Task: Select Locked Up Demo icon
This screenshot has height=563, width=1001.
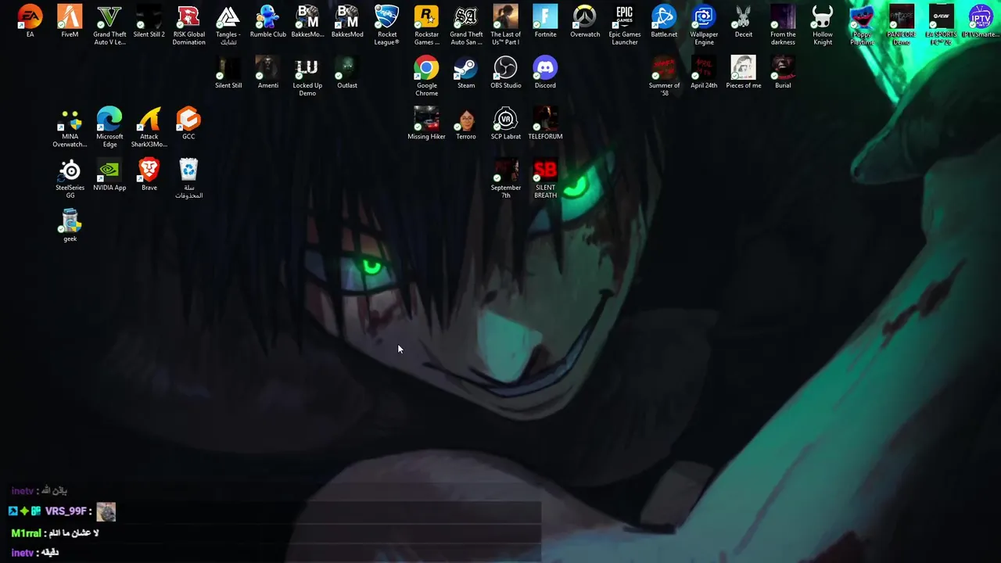Action: pos(307,68)
